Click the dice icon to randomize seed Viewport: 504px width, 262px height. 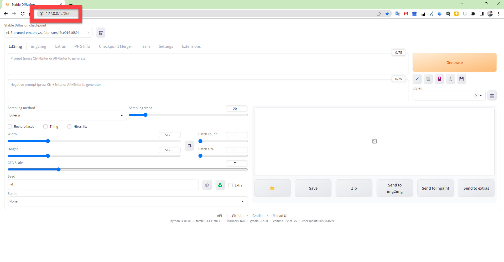coord(207,185)
